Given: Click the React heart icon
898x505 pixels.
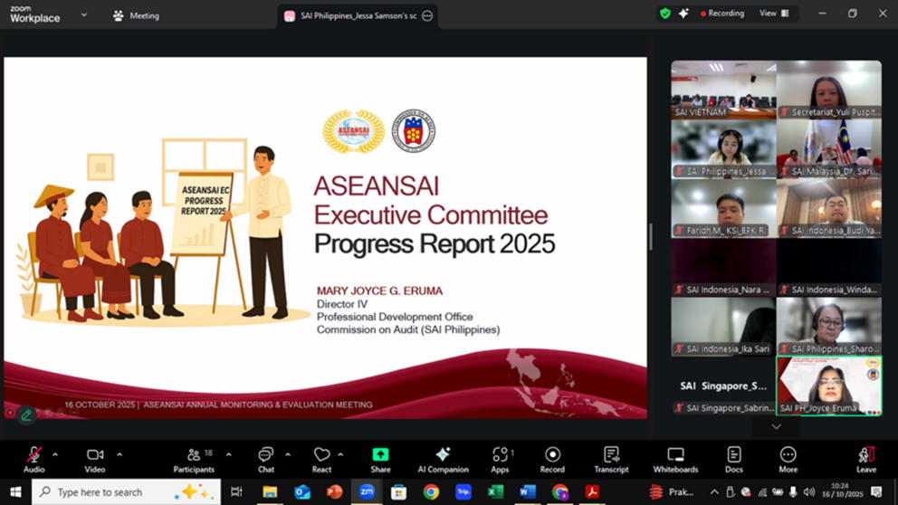Looking at the screenshot, I should (x=321, y=458).
